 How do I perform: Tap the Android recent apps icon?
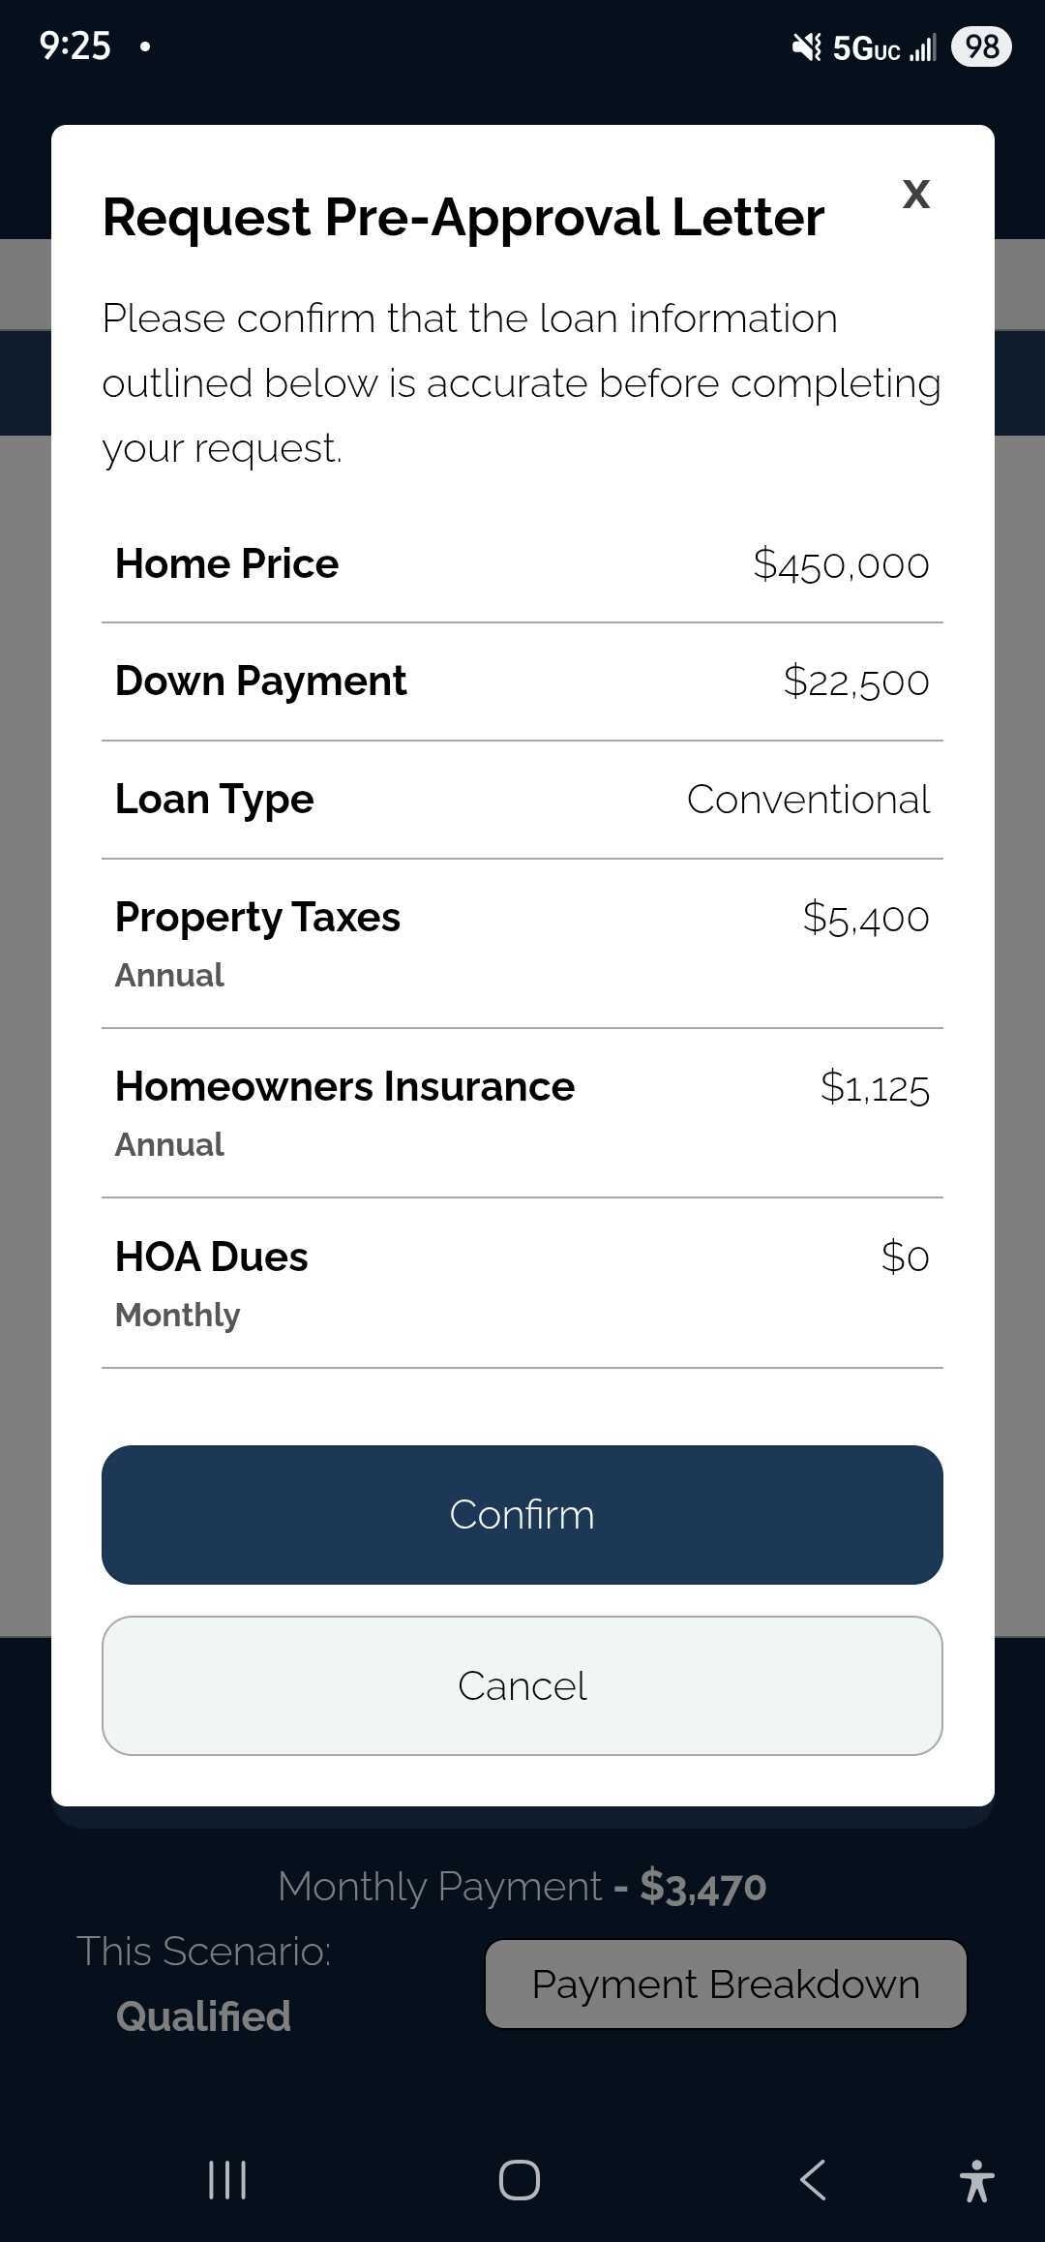tap(228, 2180)
